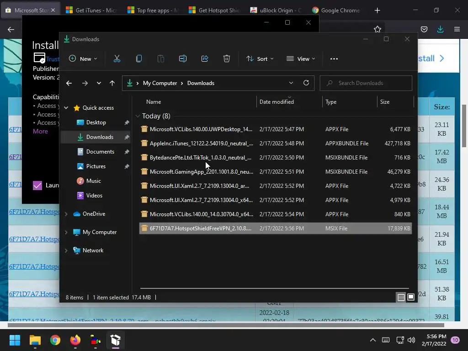
Task: Collapse the Quick access tree node
Action: tap(66, 108)
